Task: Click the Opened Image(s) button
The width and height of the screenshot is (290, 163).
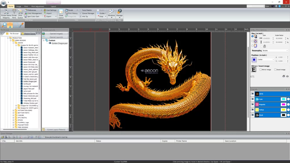Action: 56,34
